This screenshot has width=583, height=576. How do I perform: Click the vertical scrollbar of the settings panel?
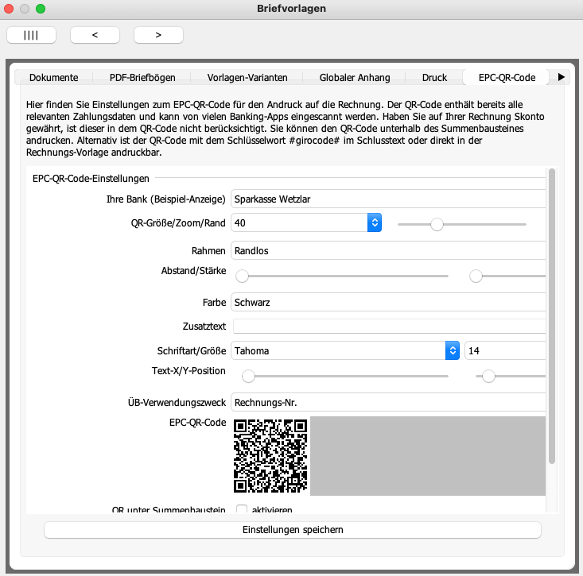[x=552, y=315]
